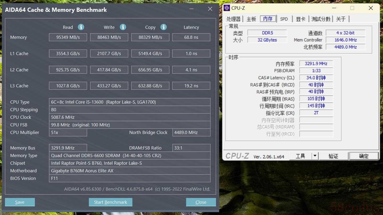Click the Memory Copy value 88329 MB/s
This screenshot has width=383, height=215.
coord(150,37)
